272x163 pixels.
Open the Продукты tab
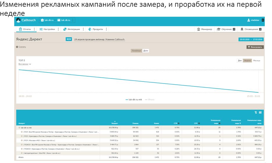96,29
